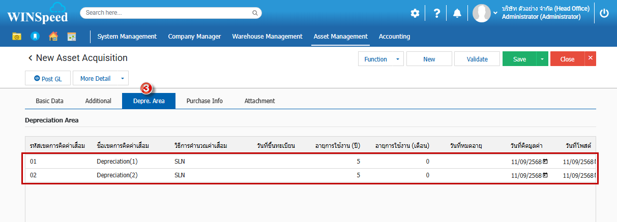The image size is (617, 222).
Task: Click the Search here input field
Action: click(168, 13)
